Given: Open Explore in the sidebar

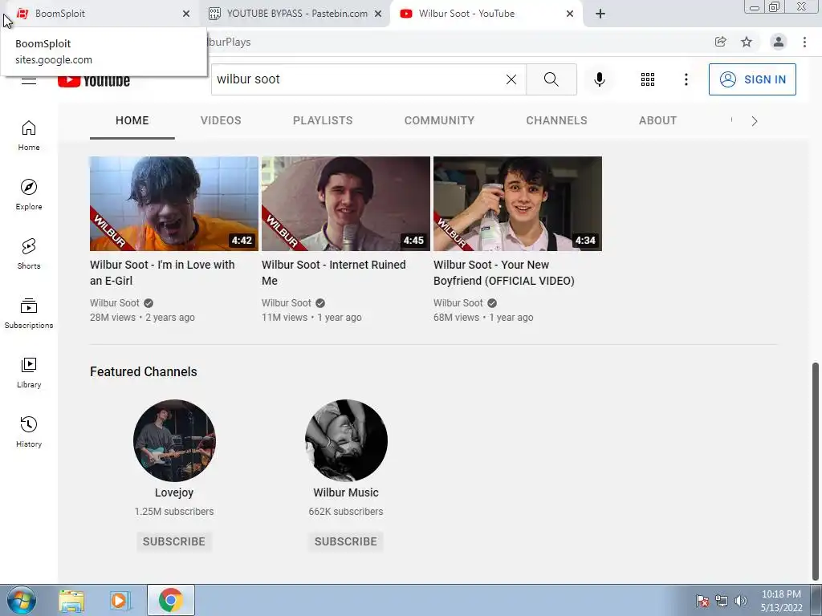Looking at the screenshot, I should click(29, 195).
